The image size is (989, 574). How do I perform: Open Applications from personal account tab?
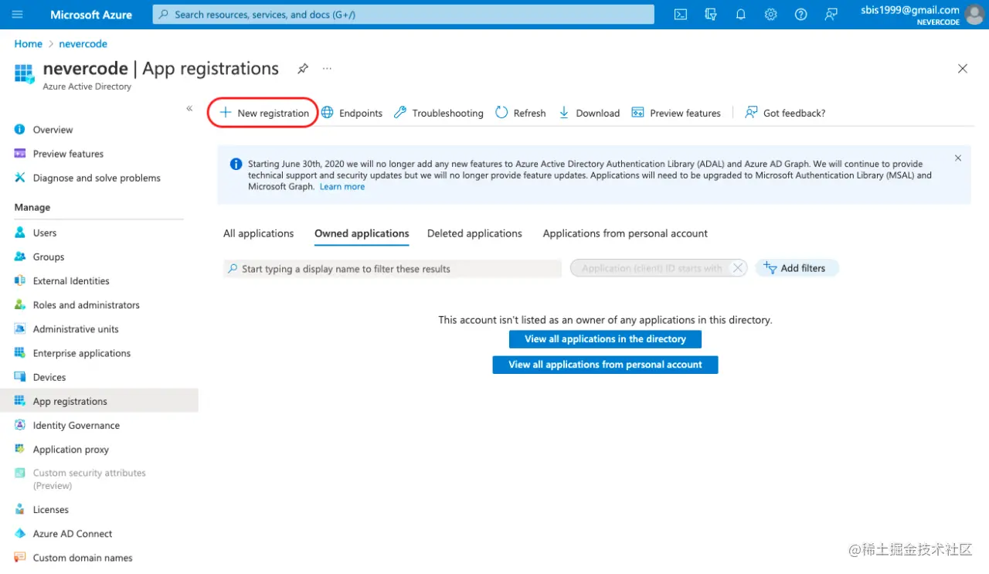pyautogui.click(x=625, y=233)
